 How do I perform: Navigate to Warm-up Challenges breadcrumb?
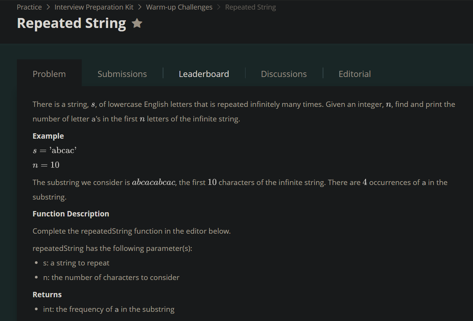[x=179, y=7]
